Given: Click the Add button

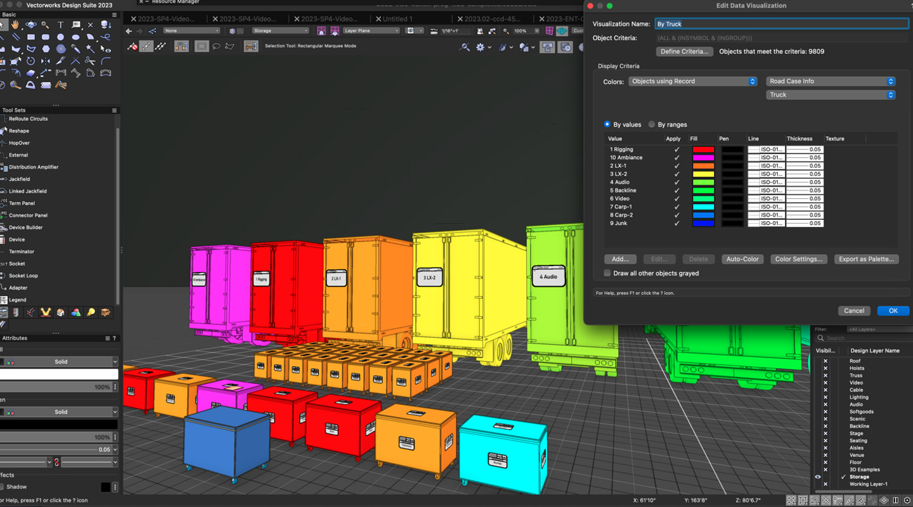Looking at the screenshot, I should tap(620, 259).
